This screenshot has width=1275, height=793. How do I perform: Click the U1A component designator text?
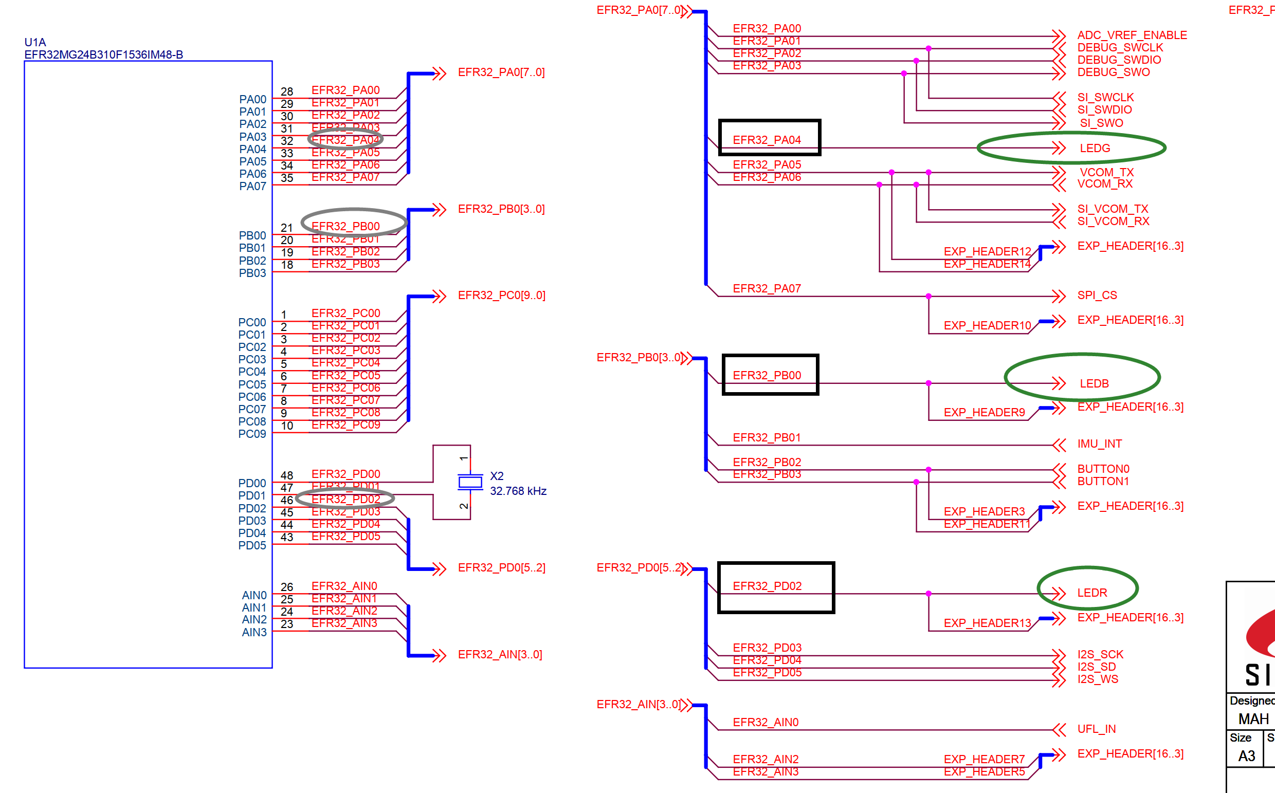click(35, 42)
